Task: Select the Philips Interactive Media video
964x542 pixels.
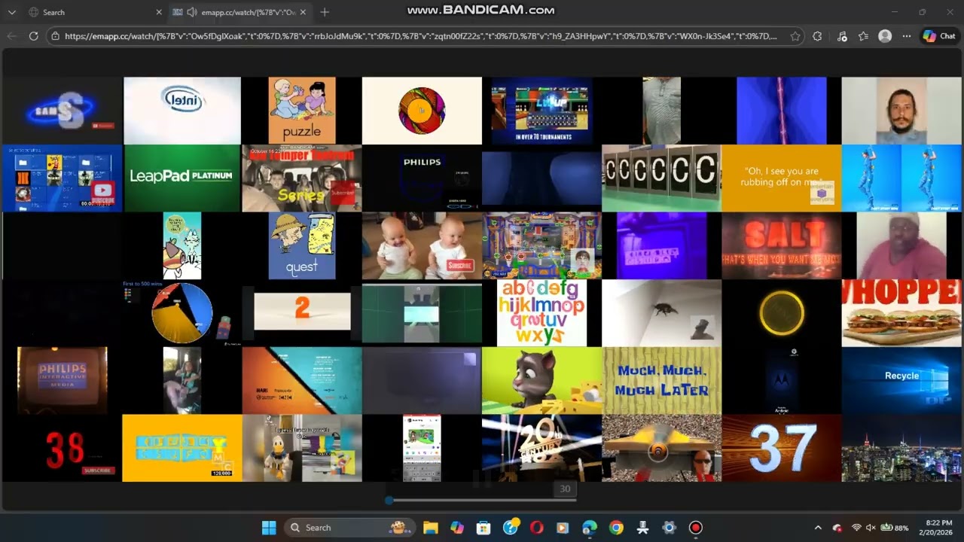Action: coord(63,380)
